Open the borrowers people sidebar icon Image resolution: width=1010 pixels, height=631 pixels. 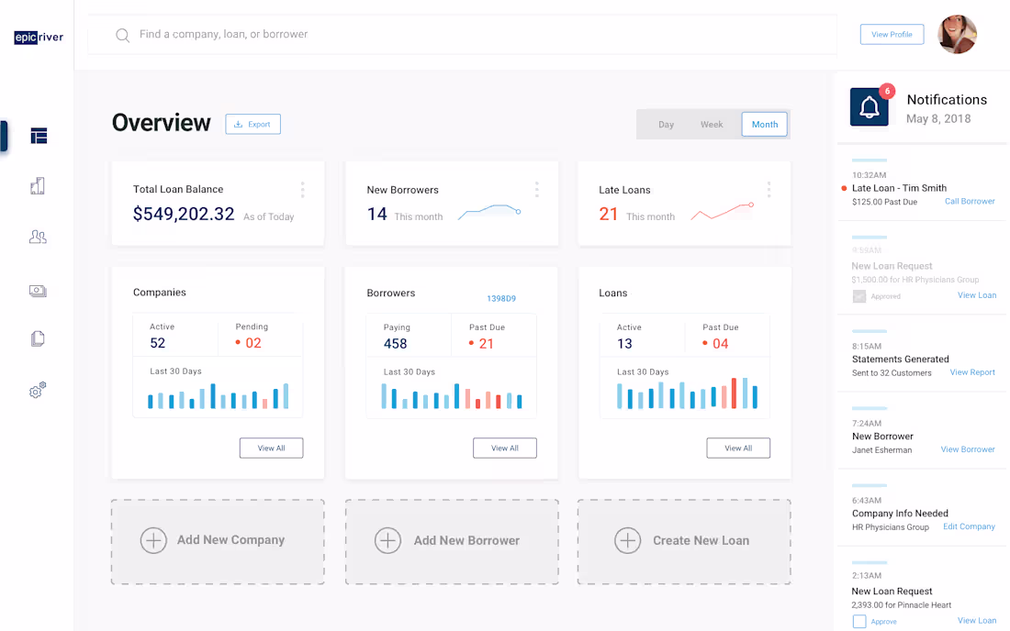38,237
